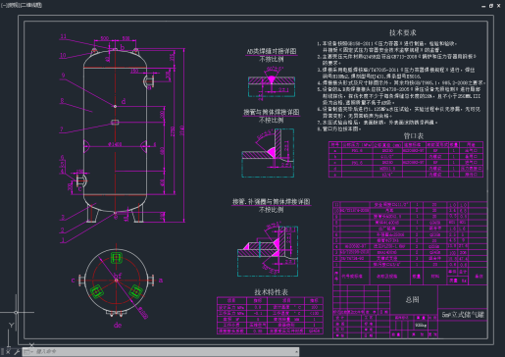Minimize the drawing window
The width and height of the screenshot is (505, 357).
[483, 6]
